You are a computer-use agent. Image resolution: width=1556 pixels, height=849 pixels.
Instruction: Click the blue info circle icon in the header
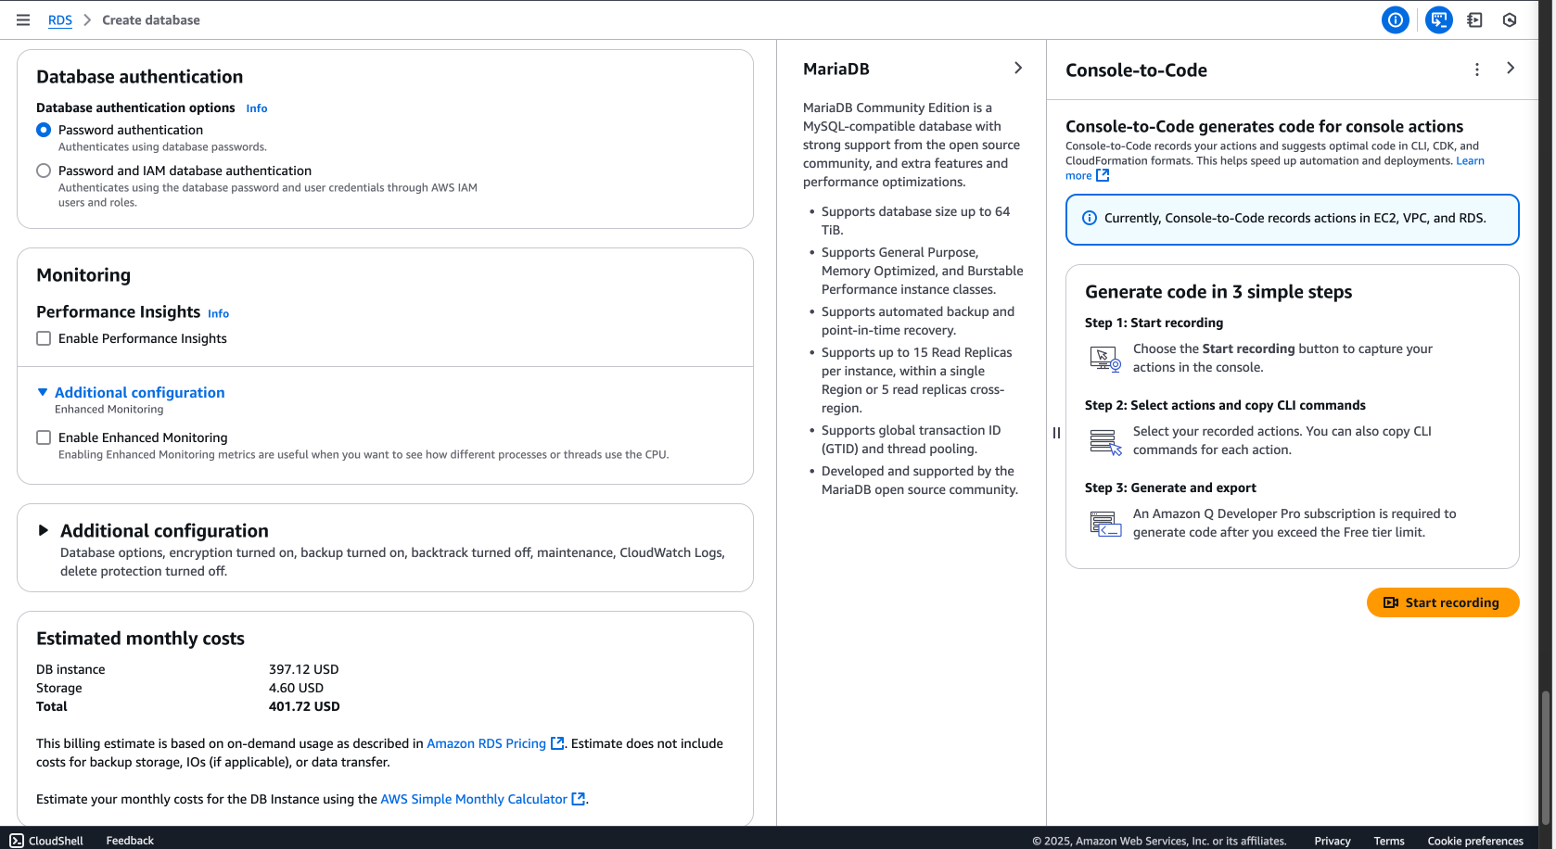coord(1395,19)
